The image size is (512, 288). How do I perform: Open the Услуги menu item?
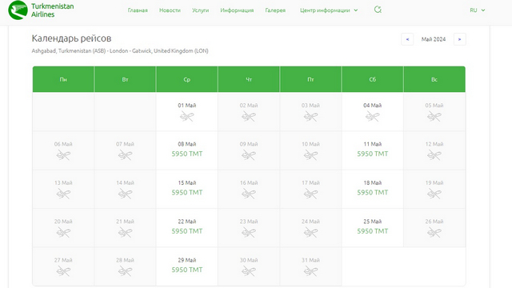(201, 10)
